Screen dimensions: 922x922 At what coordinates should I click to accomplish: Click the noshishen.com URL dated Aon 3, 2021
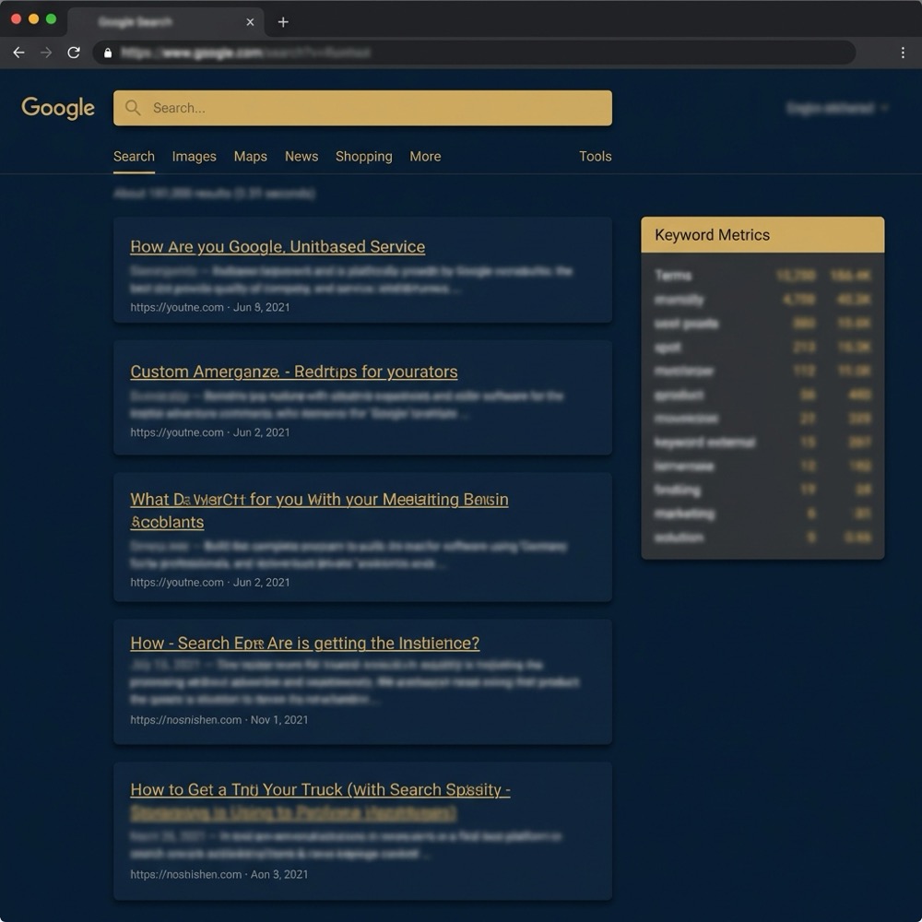coord(186,874)
